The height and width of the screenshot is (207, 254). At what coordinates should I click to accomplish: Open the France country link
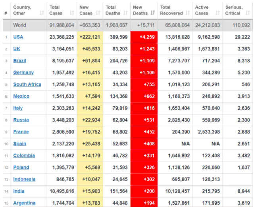tap(21, 132)
